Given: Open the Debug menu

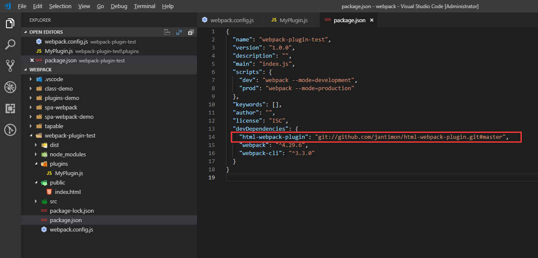Looking at the screenshot, I should (119, 6).
